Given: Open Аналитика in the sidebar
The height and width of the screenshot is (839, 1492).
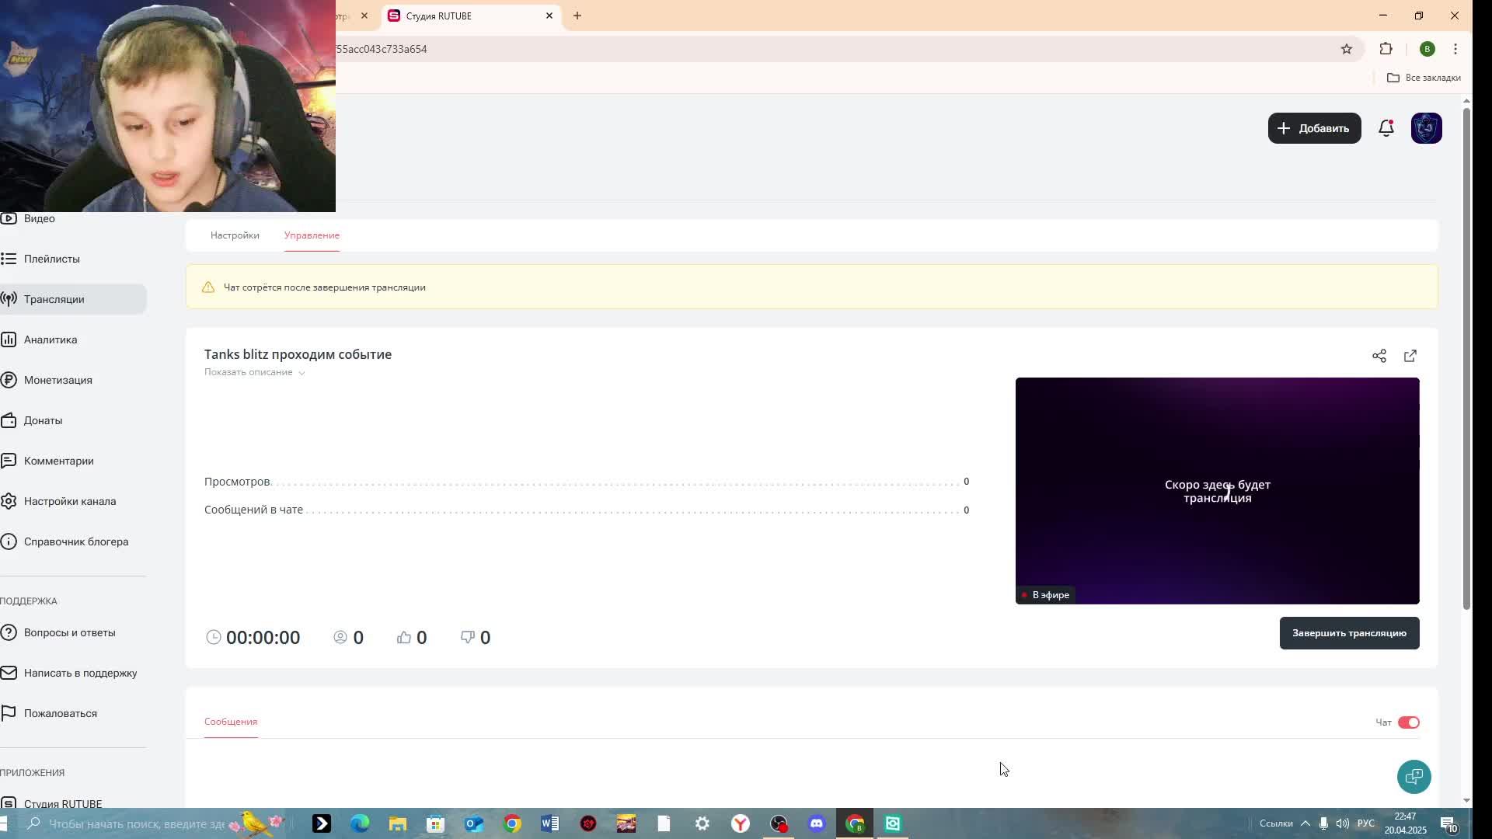Looking at the screenshot, I should 51,339.
